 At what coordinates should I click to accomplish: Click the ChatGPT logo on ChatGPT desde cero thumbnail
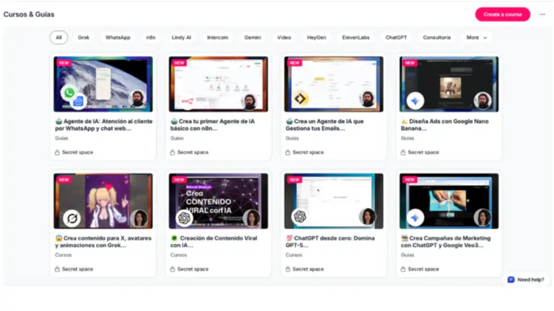pyautogui.click(x=299, y=217)
